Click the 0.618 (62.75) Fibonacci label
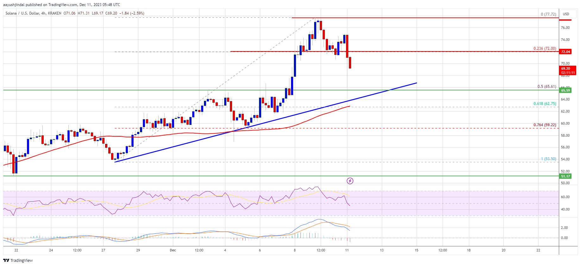581x266 pixels. 545,104
